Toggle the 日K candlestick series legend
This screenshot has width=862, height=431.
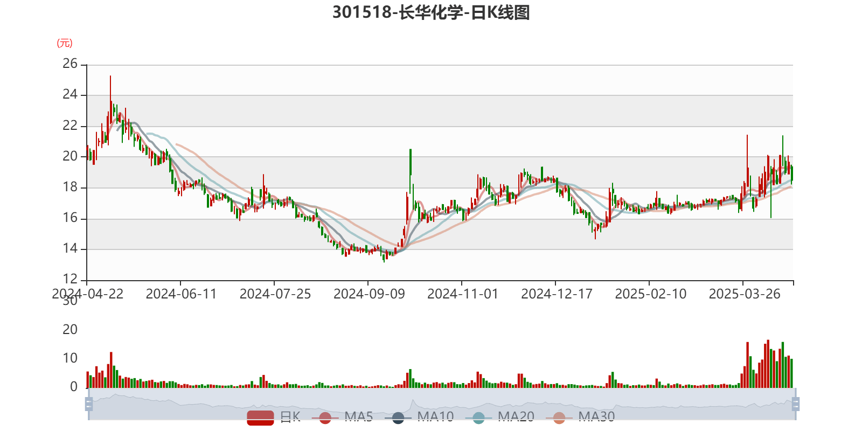tap(274, 417)
